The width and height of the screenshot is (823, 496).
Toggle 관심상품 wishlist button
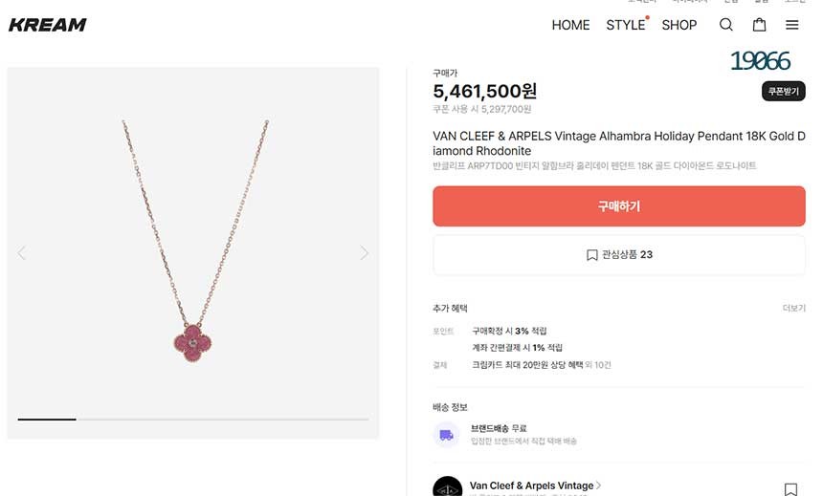tap(619, 255)
